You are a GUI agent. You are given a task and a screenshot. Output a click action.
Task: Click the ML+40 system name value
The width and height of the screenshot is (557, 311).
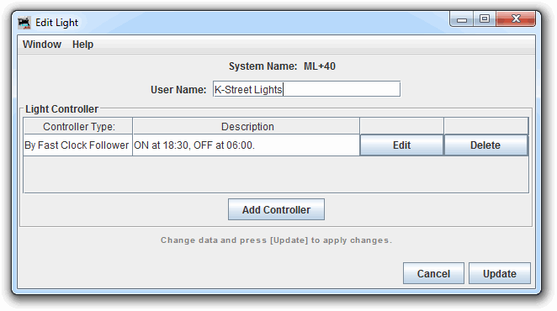click(x=320, y=66)
